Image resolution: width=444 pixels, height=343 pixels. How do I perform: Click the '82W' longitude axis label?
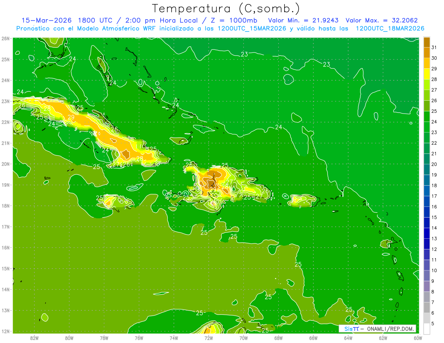click(34, 337)
